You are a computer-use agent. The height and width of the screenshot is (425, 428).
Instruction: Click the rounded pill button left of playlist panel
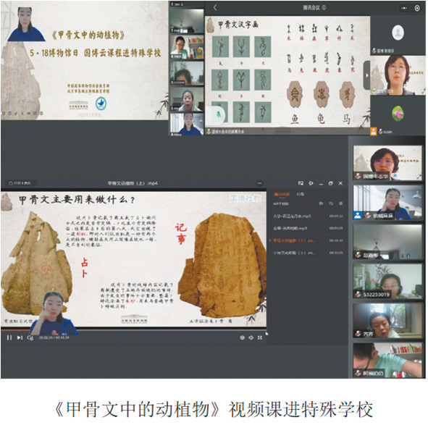point(259,183)
